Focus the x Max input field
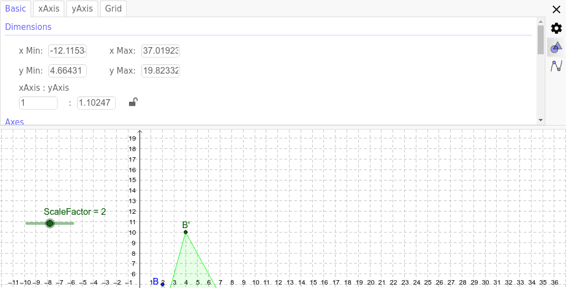 (161, 51)
